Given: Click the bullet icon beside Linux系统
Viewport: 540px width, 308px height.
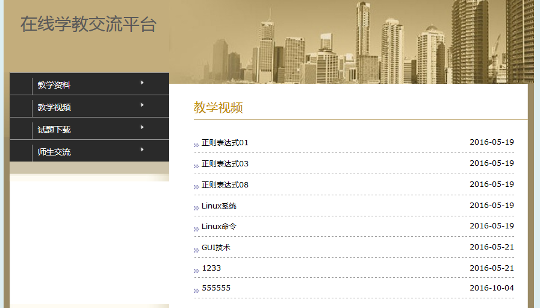Looking at the screenshot, I should point(196,208).
